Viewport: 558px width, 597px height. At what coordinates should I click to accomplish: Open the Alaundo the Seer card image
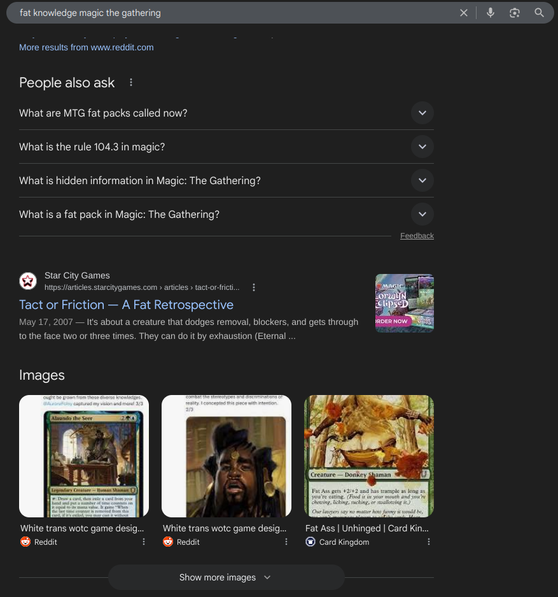(x=84, y=456)
